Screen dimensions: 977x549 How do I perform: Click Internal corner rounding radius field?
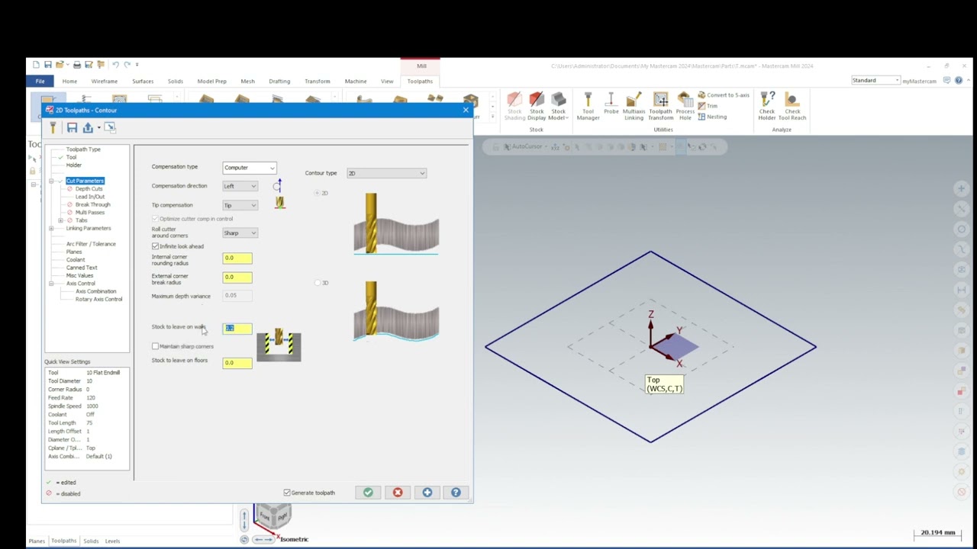pos(237,258)
